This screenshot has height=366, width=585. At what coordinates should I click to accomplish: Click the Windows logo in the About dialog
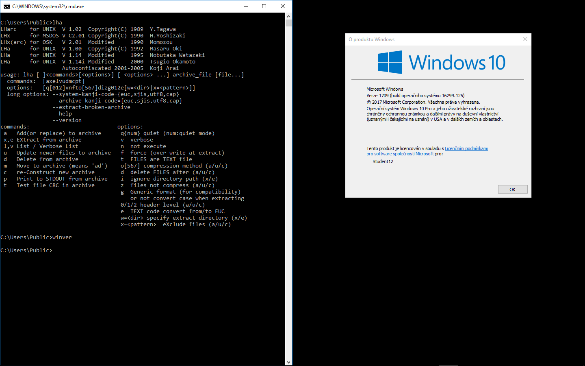390,62
